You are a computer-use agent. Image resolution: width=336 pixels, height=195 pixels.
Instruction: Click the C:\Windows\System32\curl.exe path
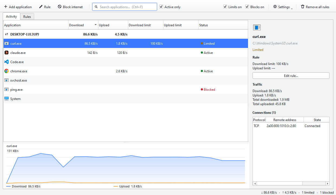(275, 43)
